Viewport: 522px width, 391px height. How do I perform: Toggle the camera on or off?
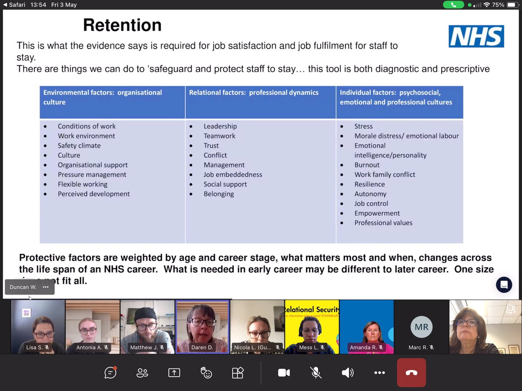tap(284, 372)
